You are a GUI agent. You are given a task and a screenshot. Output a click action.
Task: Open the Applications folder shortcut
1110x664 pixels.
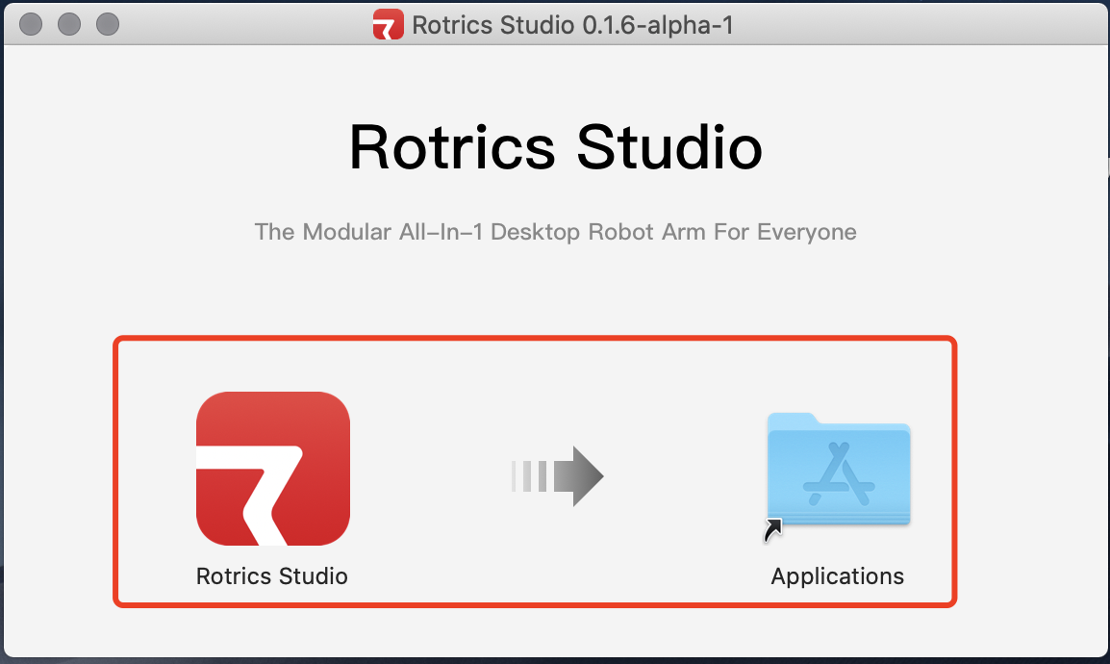point(838,471)
